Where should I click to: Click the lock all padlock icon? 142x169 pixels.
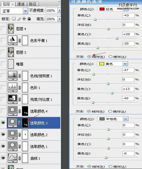coord(29,19)
